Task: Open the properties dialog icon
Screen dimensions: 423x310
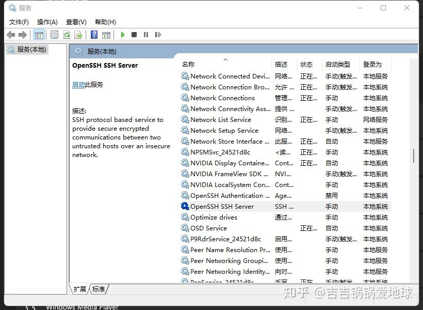Action: (54, 35)
